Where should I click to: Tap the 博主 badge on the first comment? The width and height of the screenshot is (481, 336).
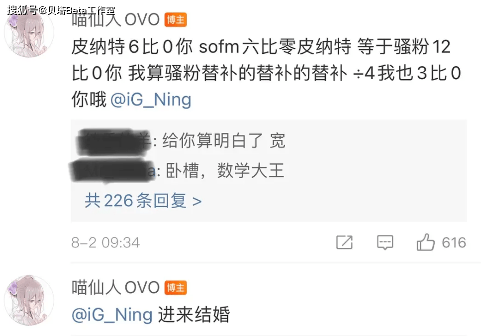(176, 20)
